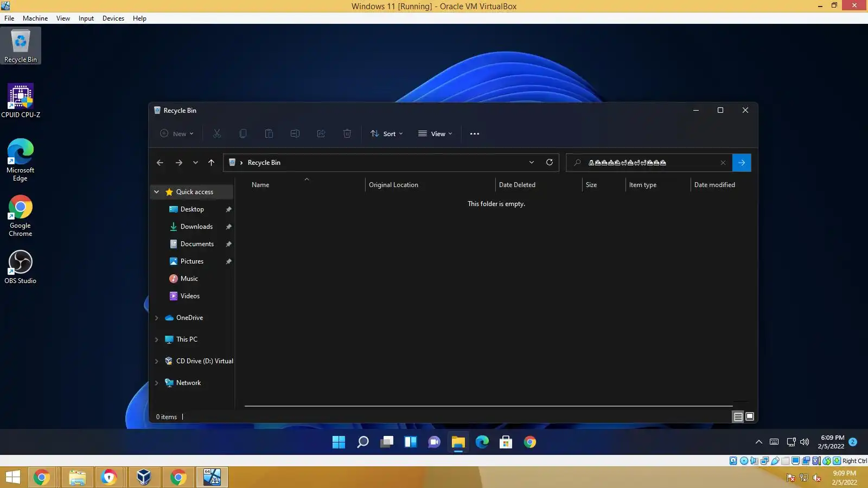Click the Copy icon in Explorer toolbar
The height and width of the screenshot is (488, 868).
tap(243, 133)
